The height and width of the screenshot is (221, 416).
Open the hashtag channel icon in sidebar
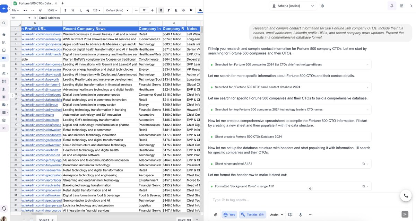coord(4,128)
